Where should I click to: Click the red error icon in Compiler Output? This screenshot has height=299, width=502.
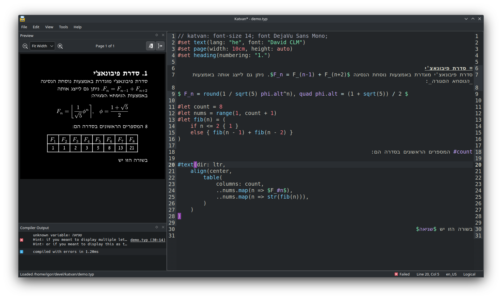(22, 240)
